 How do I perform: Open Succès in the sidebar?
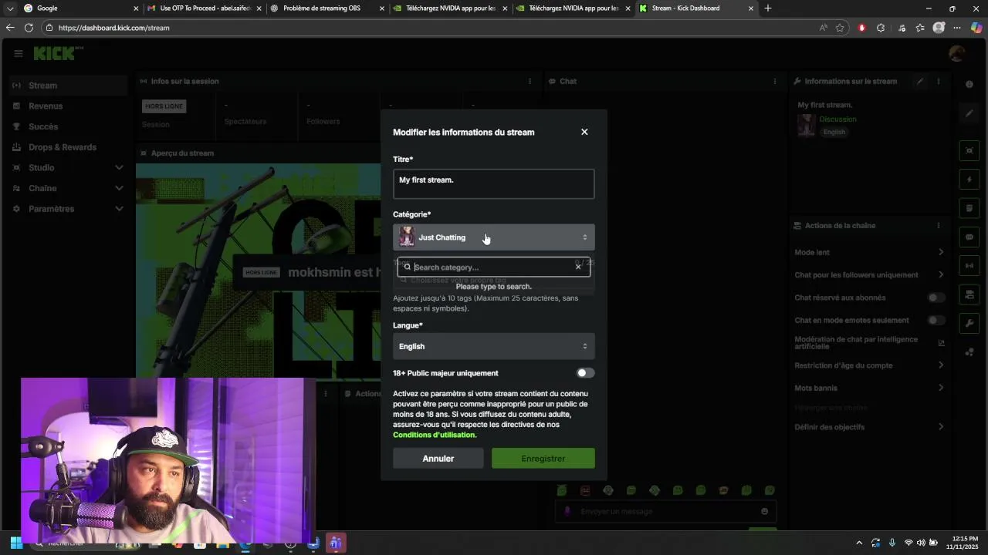(x=68, y=126)
